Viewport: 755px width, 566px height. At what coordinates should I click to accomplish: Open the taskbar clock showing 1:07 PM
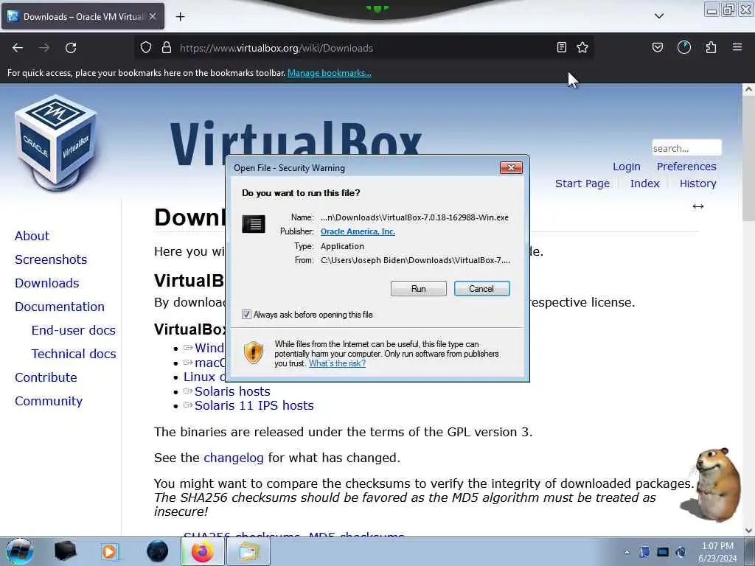(717, 552)
